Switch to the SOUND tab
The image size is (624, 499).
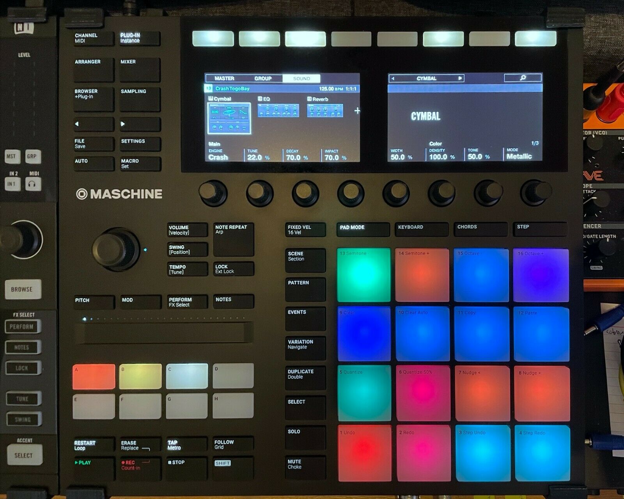(301, 78)
